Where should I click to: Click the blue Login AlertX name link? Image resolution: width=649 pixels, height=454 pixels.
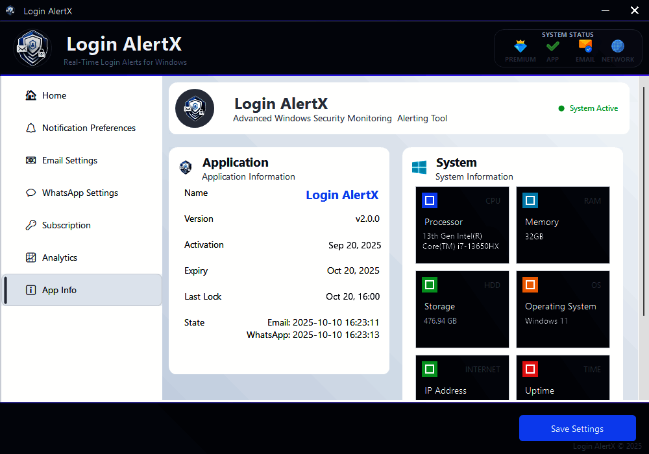coord(342,195)
